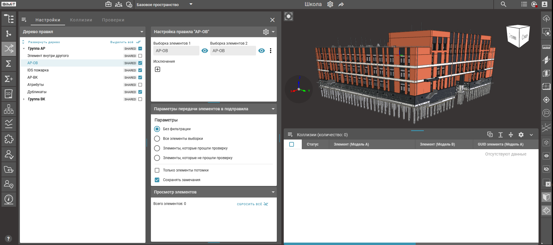Expand the Группа ВК tree node

(x=24, y=99)
